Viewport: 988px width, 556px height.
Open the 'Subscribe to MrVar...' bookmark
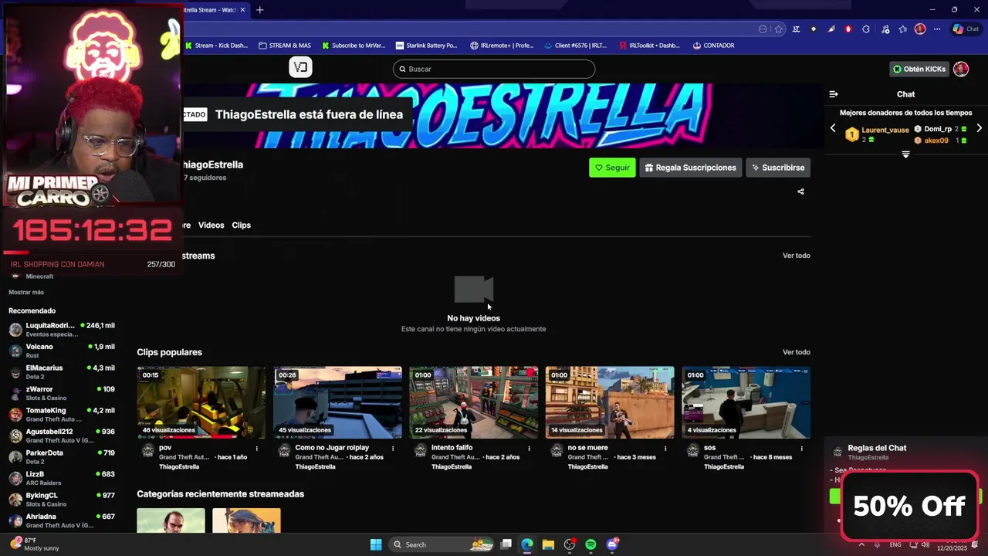(354, 46)
